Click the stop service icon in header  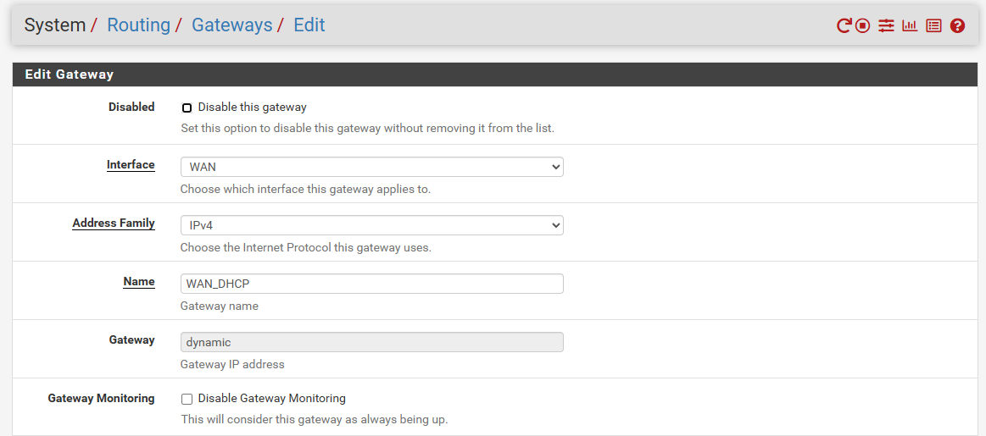tap(863, 25)
